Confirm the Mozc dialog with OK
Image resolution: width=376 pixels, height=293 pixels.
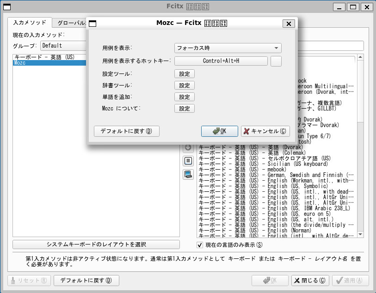(x=219, y=131)
